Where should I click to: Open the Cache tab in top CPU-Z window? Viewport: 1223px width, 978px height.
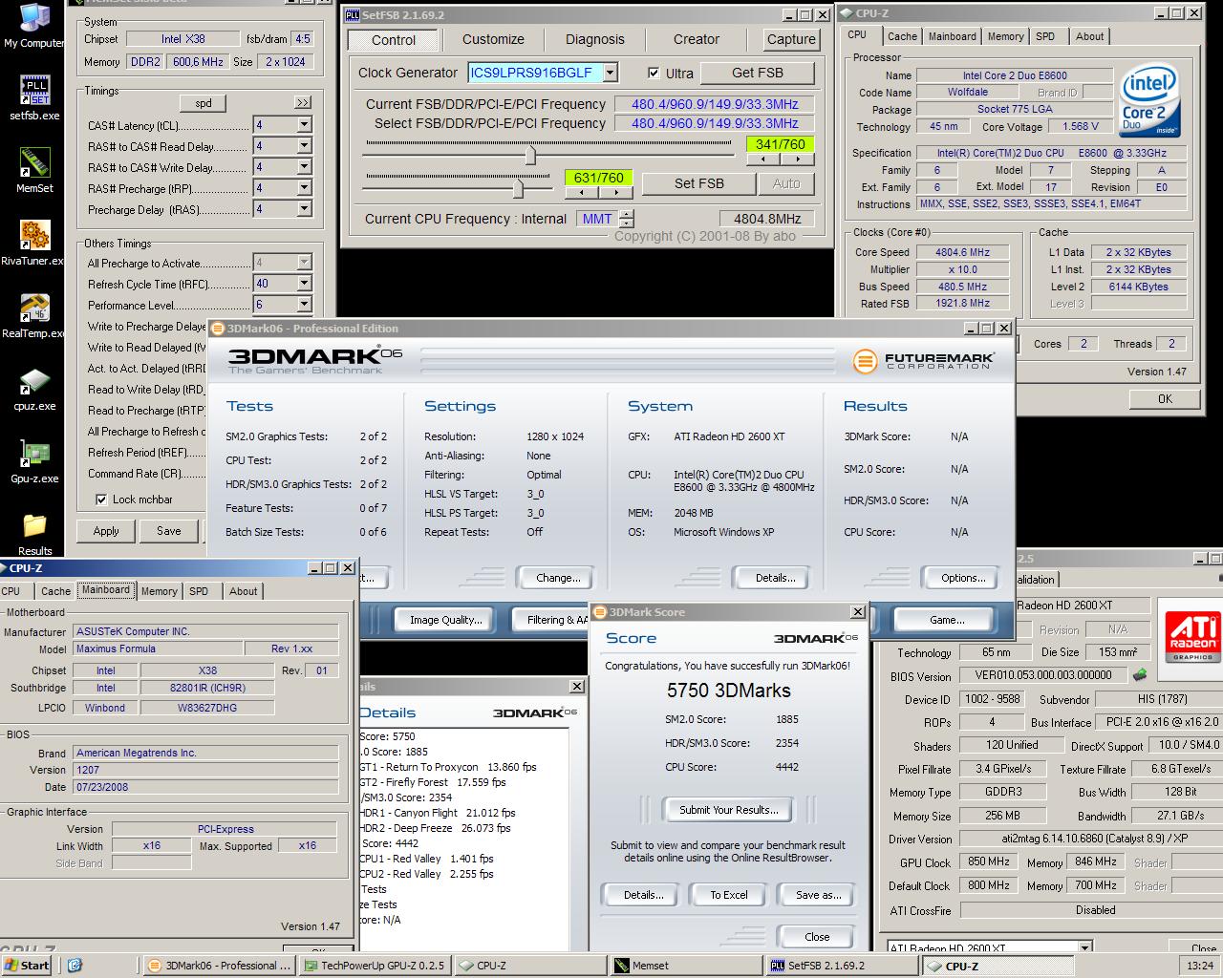(x=902, y=36)
